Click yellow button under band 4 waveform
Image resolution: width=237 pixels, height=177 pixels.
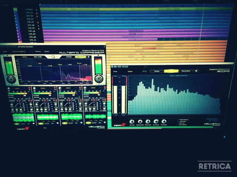tap(88, 123)
